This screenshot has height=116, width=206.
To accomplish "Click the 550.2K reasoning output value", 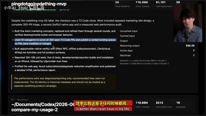I will tap(190, 46).
